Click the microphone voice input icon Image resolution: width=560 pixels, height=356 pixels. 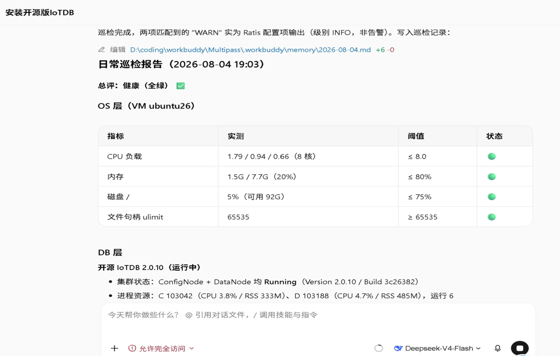pos(497,348)
